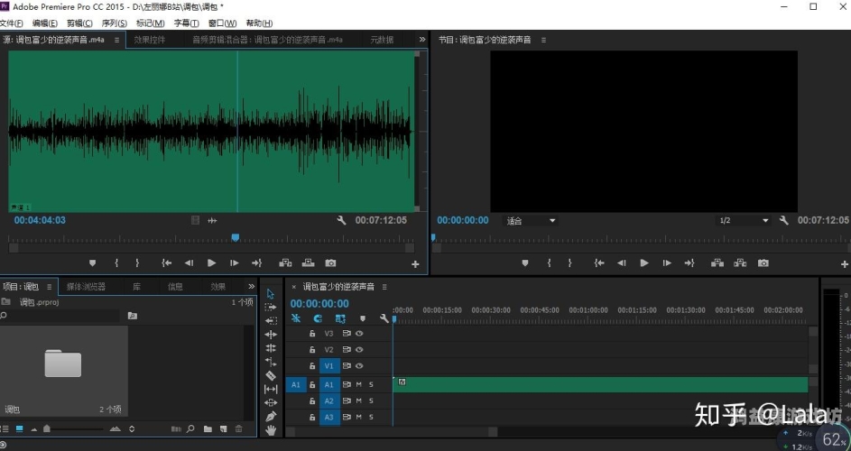Click the project thumbnail zoom slider
This screenshot has width=851, height=451.
(47, 428)
